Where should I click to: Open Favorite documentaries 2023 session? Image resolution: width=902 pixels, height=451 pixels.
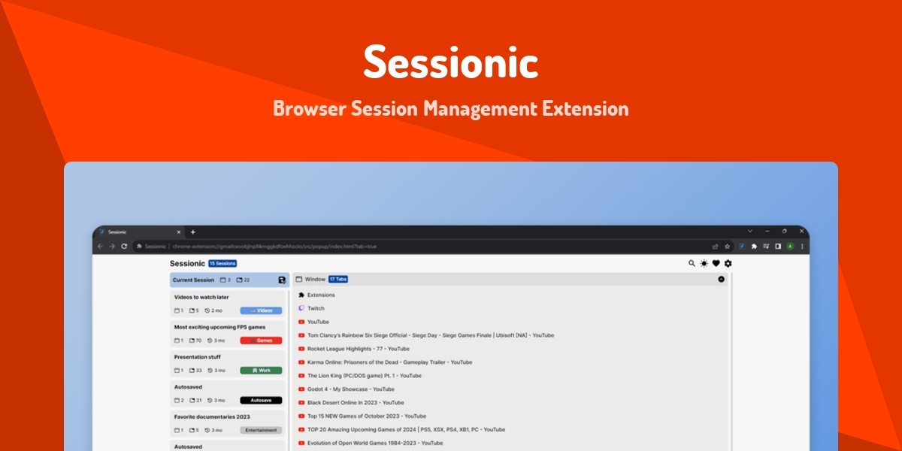click(229, 423)
